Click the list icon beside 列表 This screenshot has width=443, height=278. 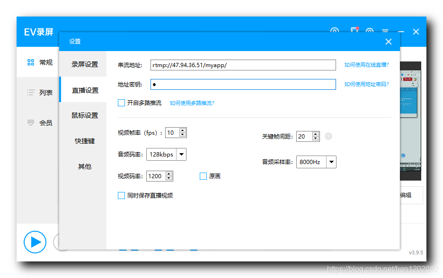point(30,92)
